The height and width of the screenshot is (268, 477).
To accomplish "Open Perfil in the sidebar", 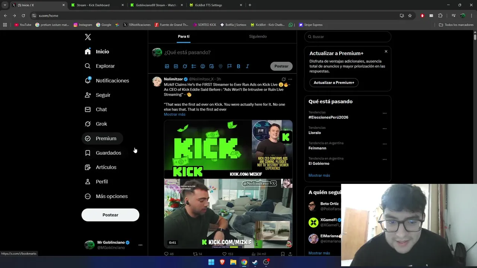I will pos(96,182).
